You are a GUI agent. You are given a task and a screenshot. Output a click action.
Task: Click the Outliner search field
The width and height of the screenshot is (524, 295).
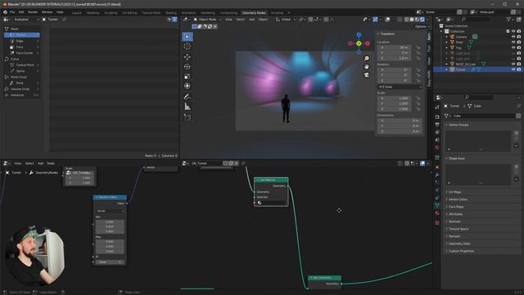point(475,20)
